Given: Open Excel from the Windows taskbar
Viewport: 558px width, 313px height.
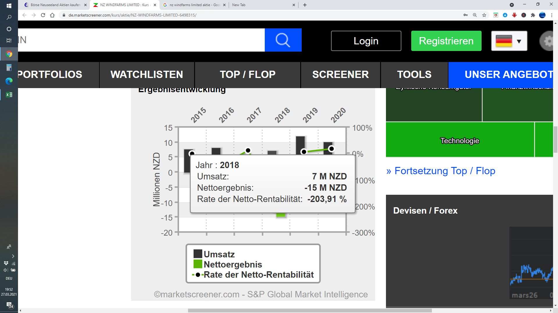Looking at the screenshot, I should [x=9, y=94].
